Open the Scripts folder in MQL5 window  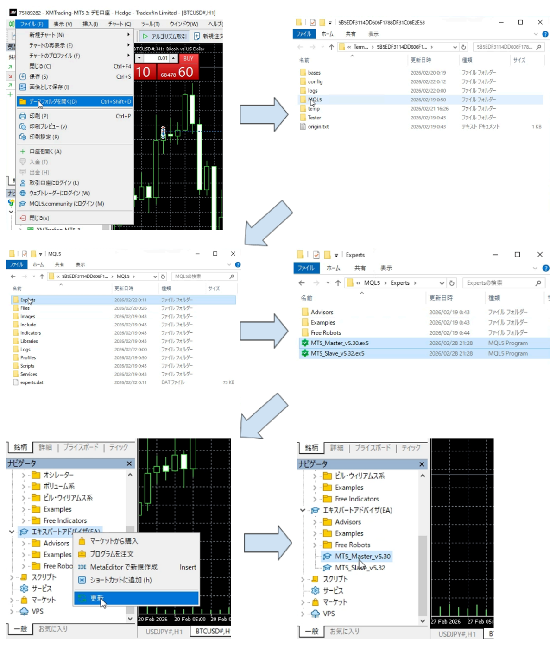(x=27, y=366)
